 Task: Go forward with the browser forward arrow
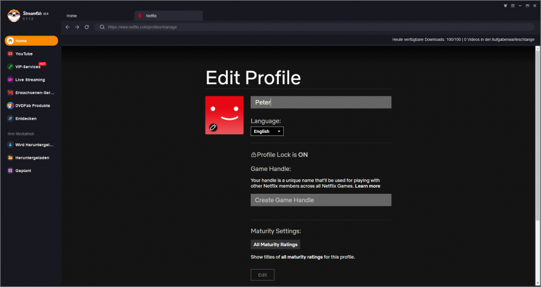(78, 27)
